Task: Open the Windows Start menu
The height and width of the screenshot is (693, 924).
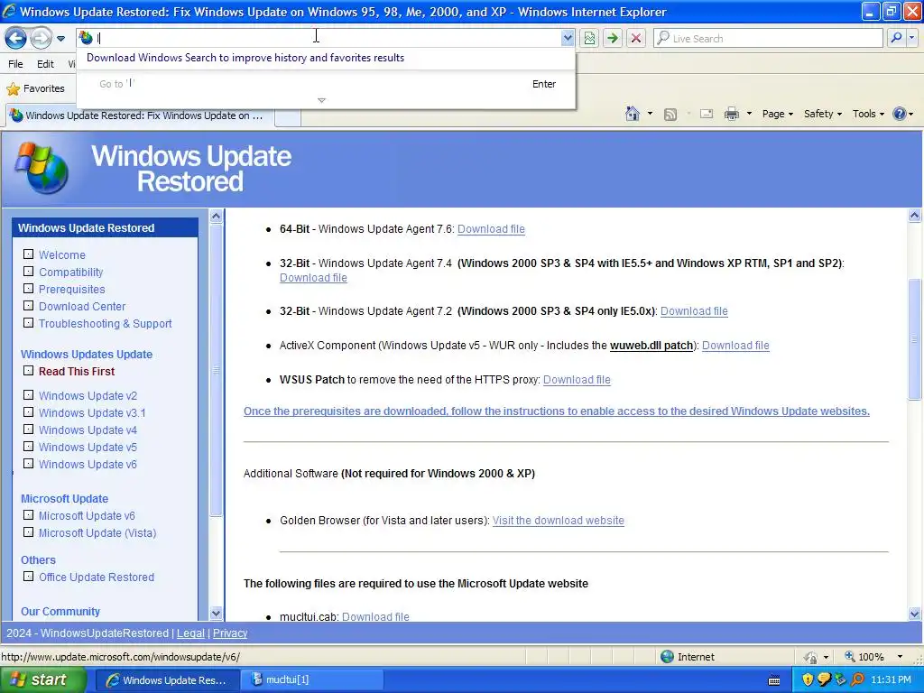Action: click(43, 680)
